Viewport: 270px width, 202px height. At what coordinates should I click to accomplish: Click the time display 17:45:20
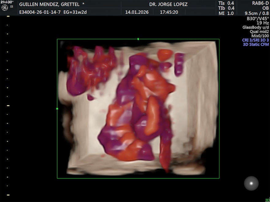pos(169,13)
